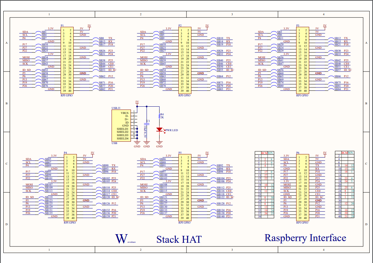The height and width of the screenshot is (263, 373).
Task: Click the PWR LED diode symbol
Action: [159, 129]
